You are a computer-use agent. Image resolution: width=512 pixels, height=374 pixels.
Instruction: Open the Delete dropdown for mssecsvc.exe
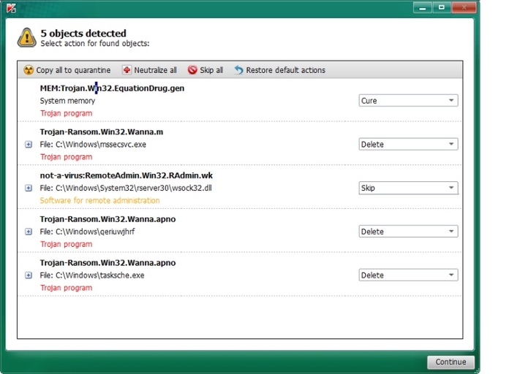(408, 144)
